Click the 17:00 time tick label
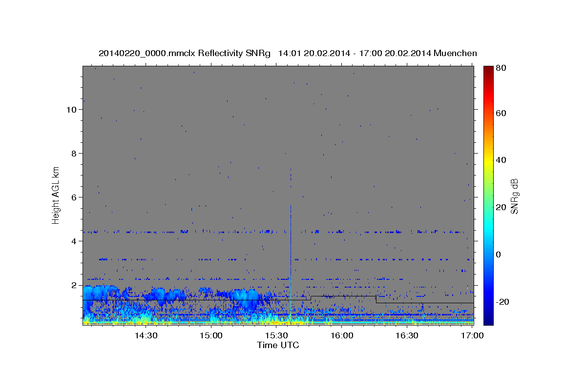Screen dimensions: 586x390 click(x=472, y=336)
